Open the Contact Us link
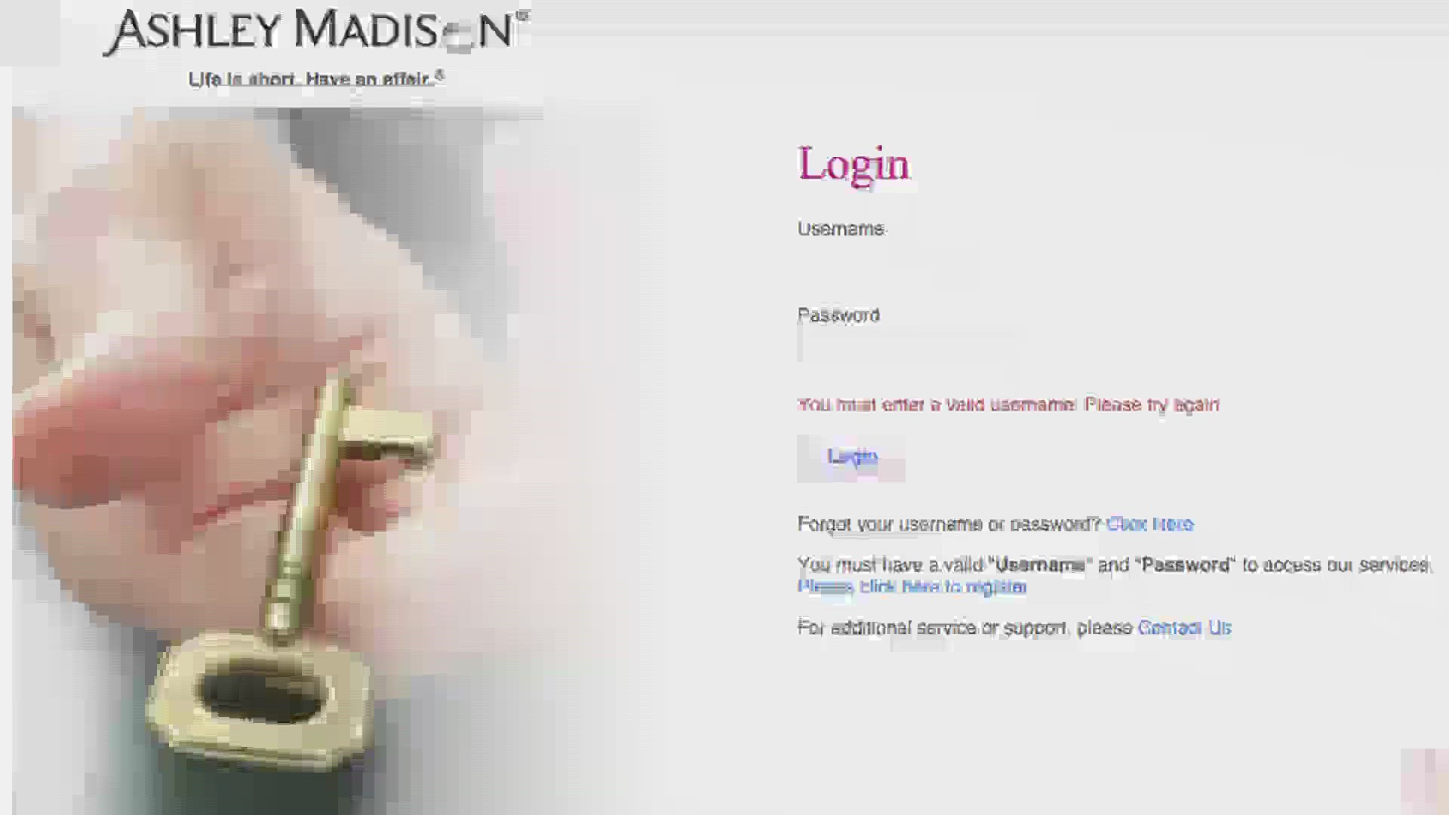The height and width of the screenshot is (815, 1449). coord(1184,628)
